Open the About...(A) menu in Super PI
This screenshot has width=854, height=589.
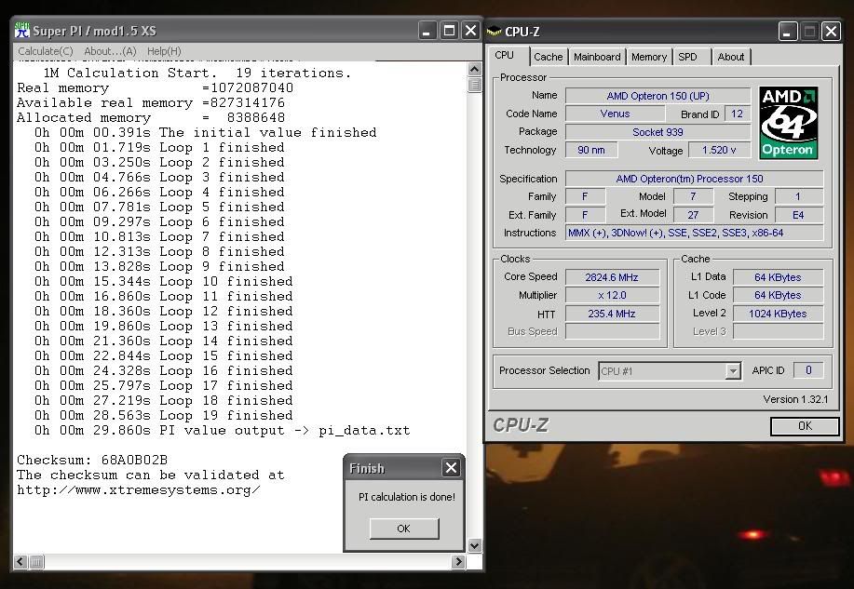pos(110,51)
